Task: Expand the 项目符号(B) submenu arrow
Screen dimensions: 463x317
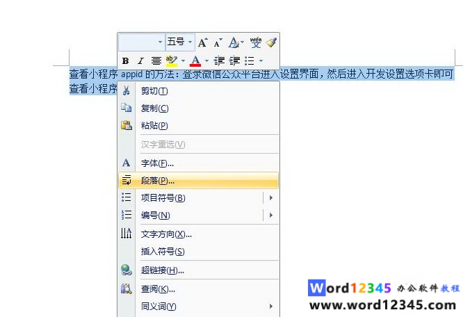Action: [270, 198]
